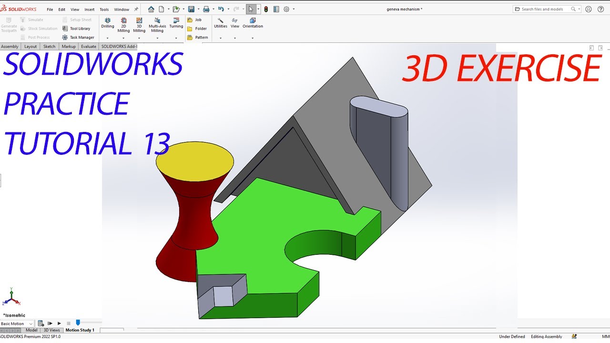
Task: Select the Motion Study 1 tab
Action: (x=80, y=330)
